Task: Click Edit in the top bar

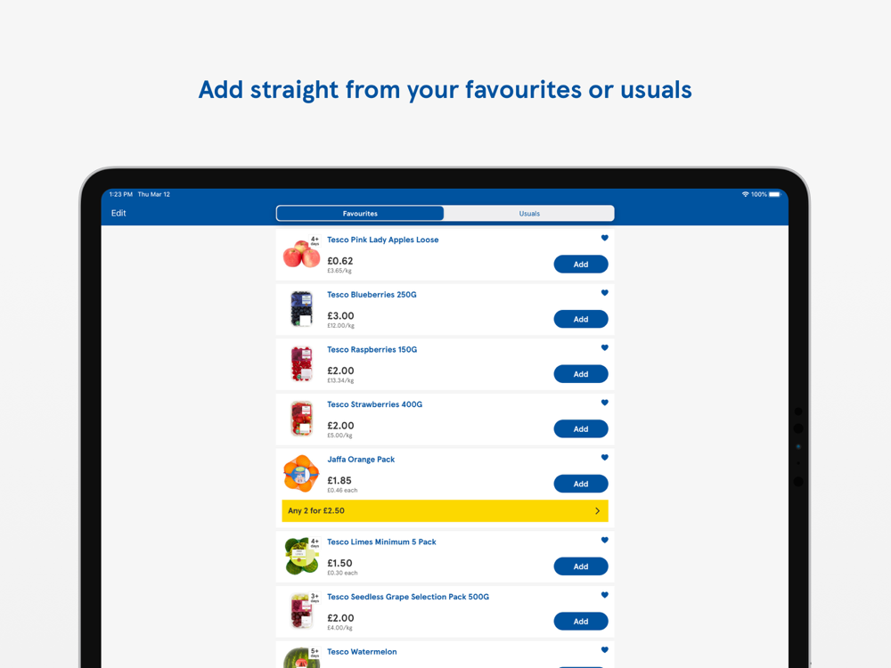Action: pyautogui.click(x=119, y=213)
